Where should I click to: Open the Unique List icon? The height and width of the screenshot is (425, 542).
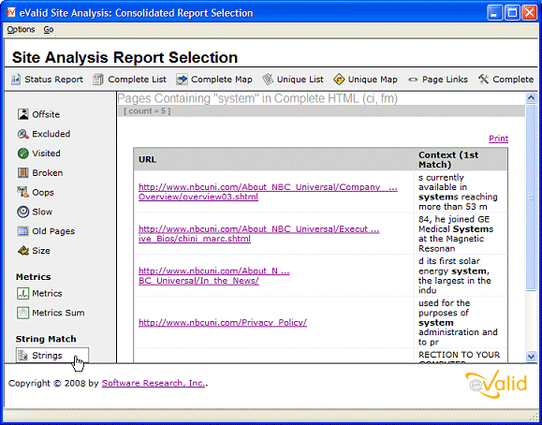(x=267, y=80)
